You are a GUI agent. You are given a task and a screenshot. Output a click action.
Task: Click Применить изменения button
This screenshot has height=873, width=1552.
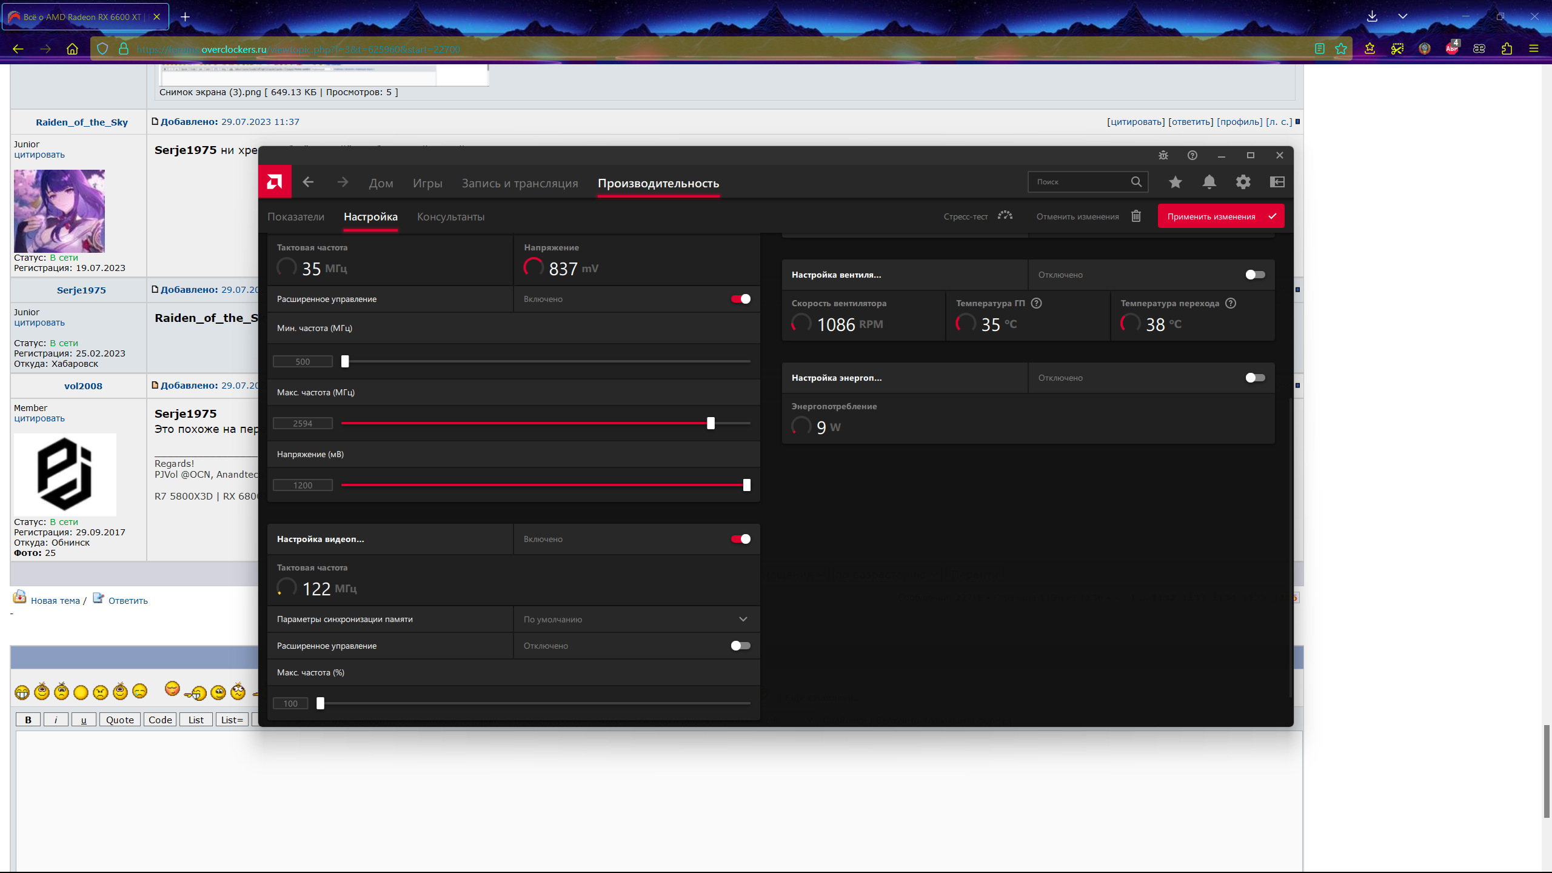click(x=1220, y=216)
